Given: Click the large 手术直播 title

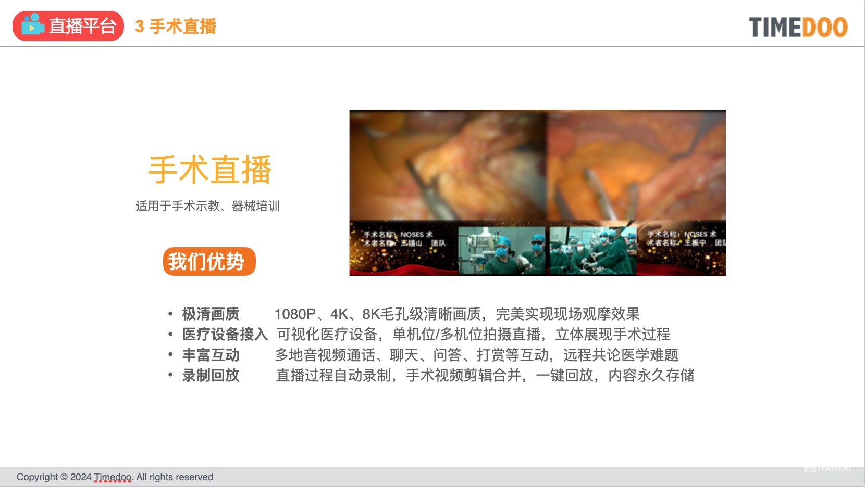Looking at the screenshot, I should (x=209, y=170).
